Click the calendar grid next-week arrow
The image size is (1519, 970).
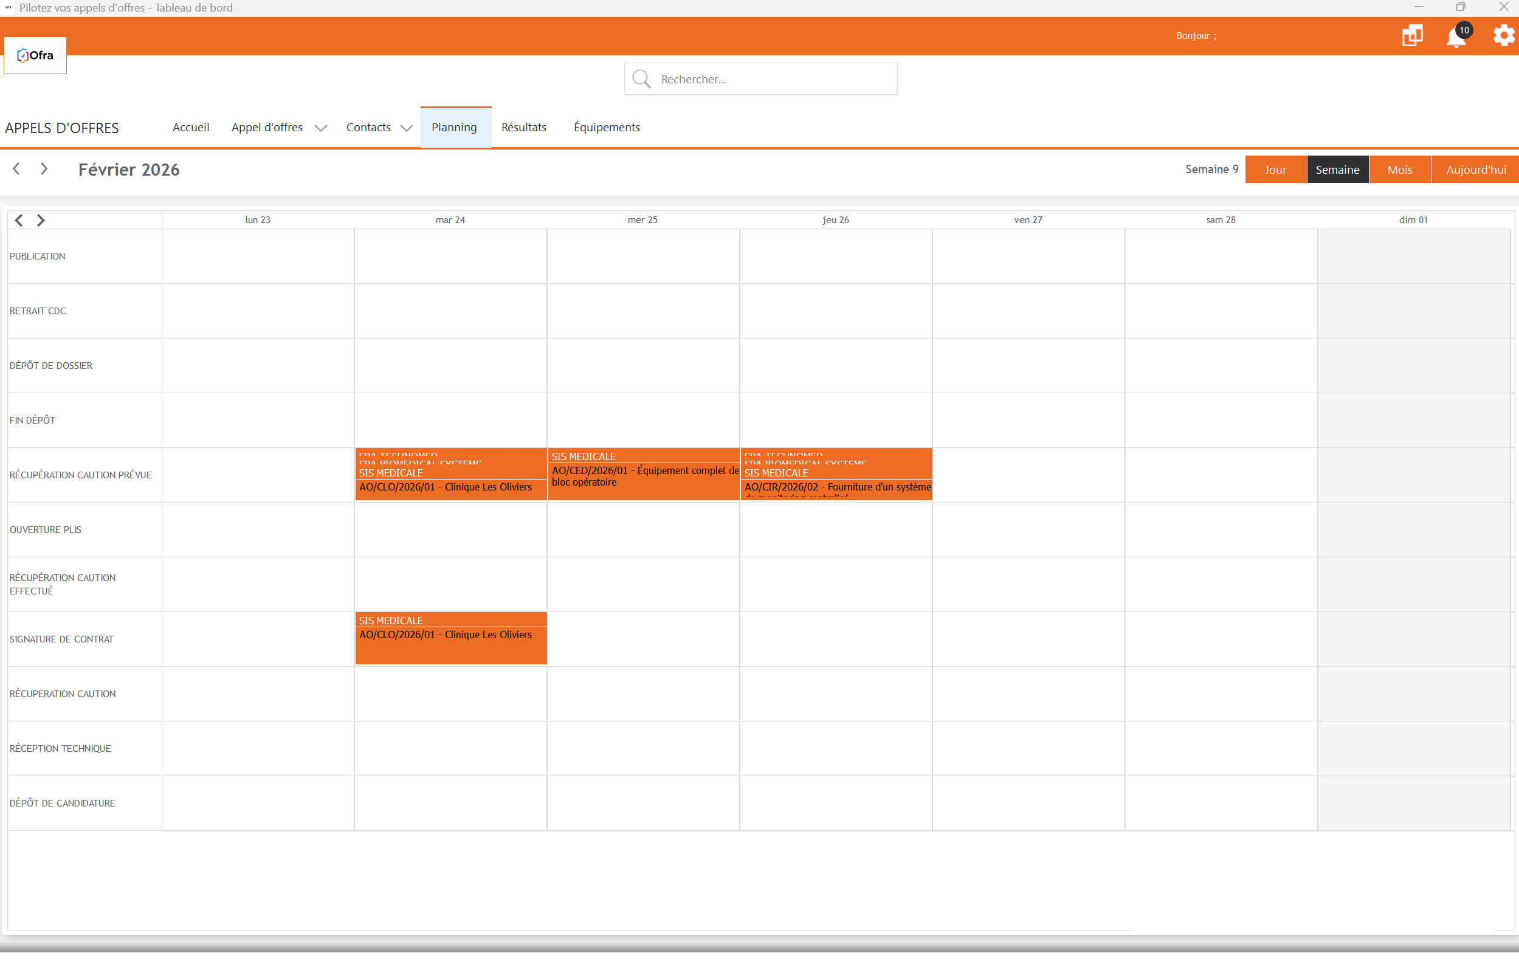[41, 220]
